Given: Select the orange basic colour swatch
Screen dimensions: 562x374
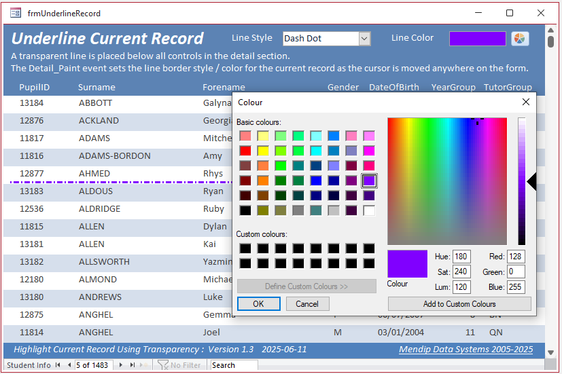Looking at the screenshot, I should coord(263,181).
